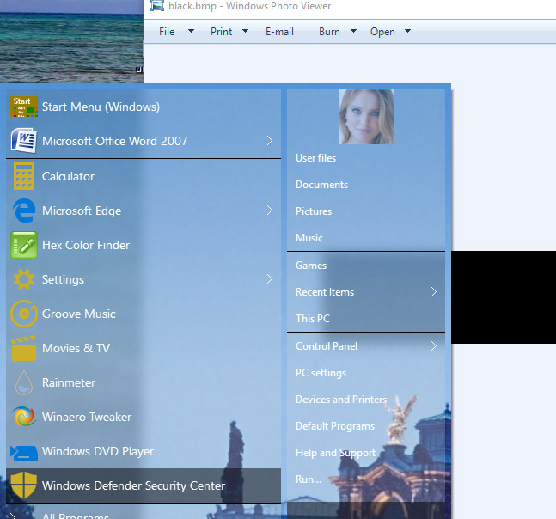Expand the Settings submenu arrow
This screenshot has width=556, height=519.
269,279
